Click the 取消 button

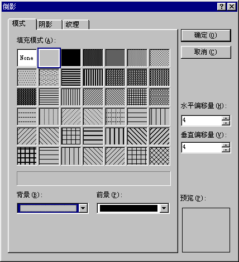[x=206, y=52]
